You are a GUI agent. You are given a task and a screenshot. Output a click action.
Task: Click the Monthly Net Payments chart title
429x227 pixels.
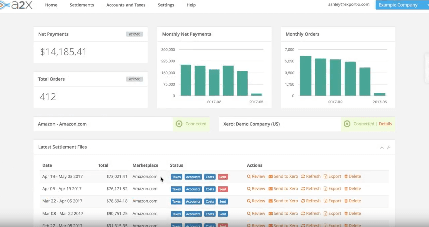click(x=186, y=34)
